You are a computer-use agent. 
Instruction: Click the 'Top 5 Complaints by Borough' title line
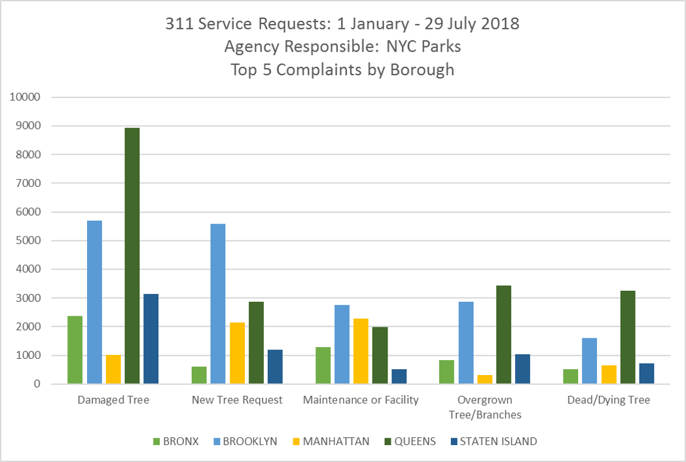point(342,69)
